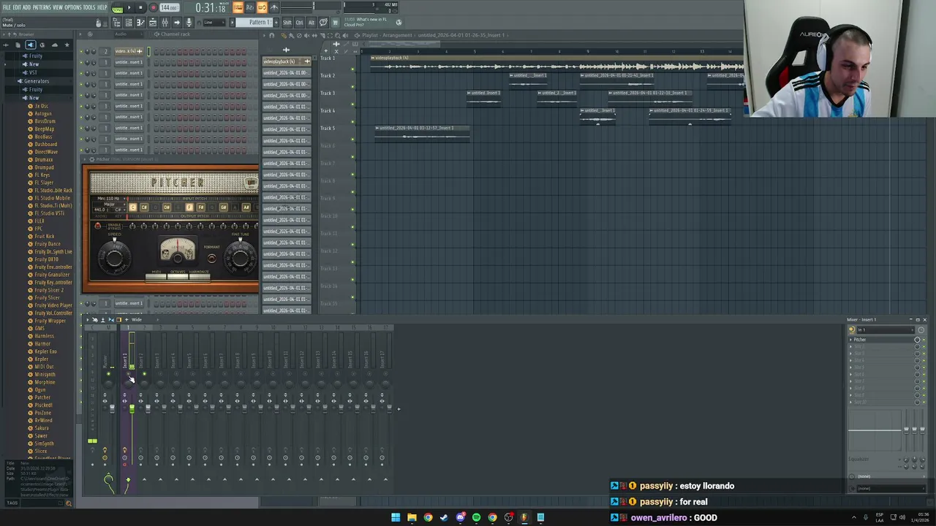This screenshot has width=936, height=526.
Task: Open the Mixer view from the toolbar
Action: [x=165, y=23]
